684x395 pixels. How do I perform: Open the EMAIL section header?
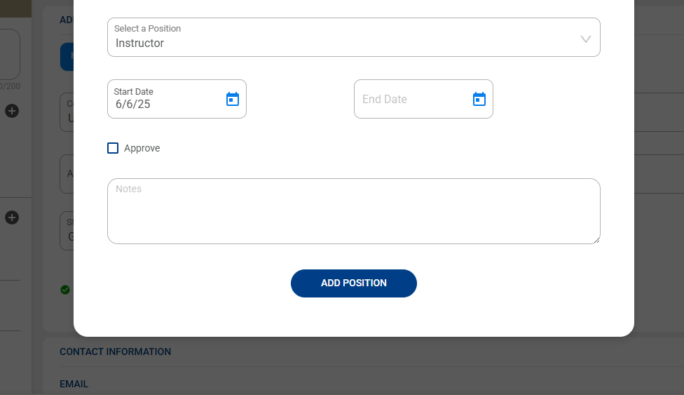[74, 384]
